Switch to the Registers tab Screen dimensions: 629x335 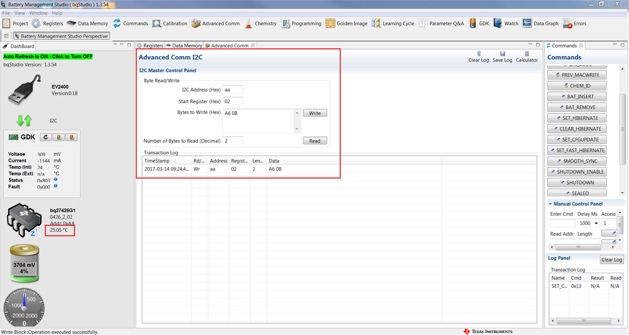[x=150, y=45]
